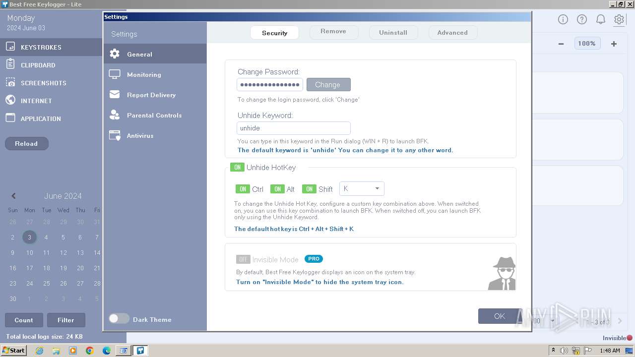Screen dimensions: 635x357
Task: Select the Report Delivery envelope icon
Action: 115,95
